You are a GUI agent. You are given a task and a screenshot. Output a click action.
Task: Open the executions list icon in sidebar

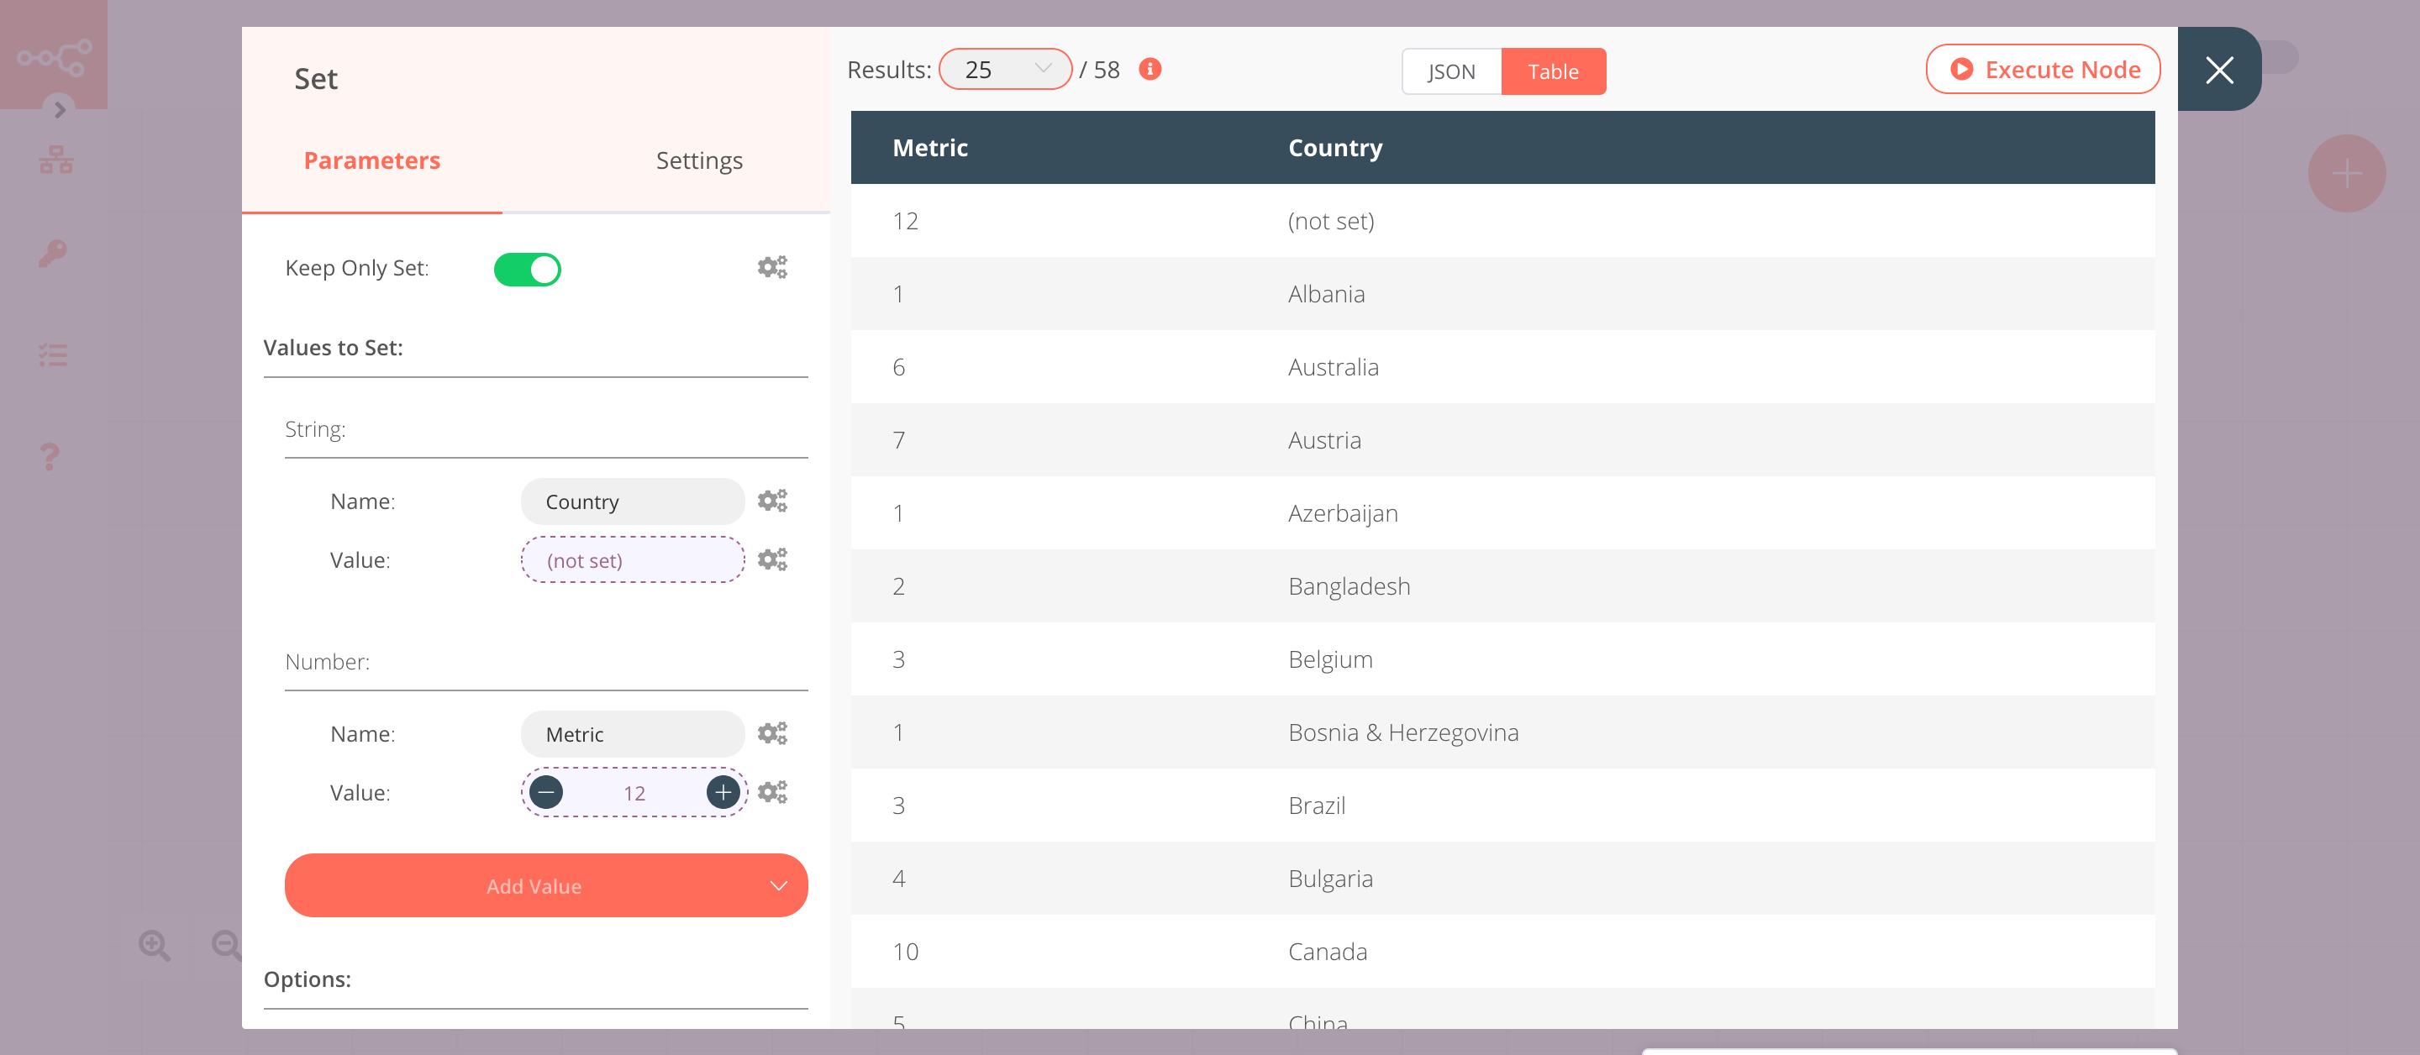coord(54,354)
